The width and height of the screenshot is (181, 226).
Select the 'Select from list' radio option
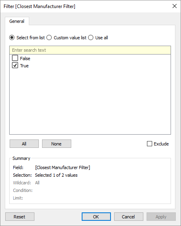pos(12,38)
